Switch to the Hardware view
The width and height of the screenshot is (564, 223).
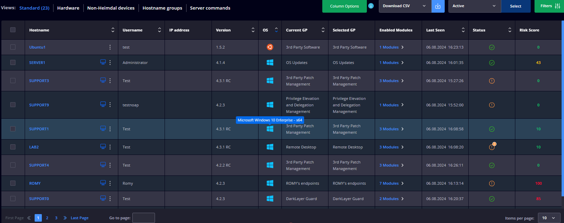point(68,8)
